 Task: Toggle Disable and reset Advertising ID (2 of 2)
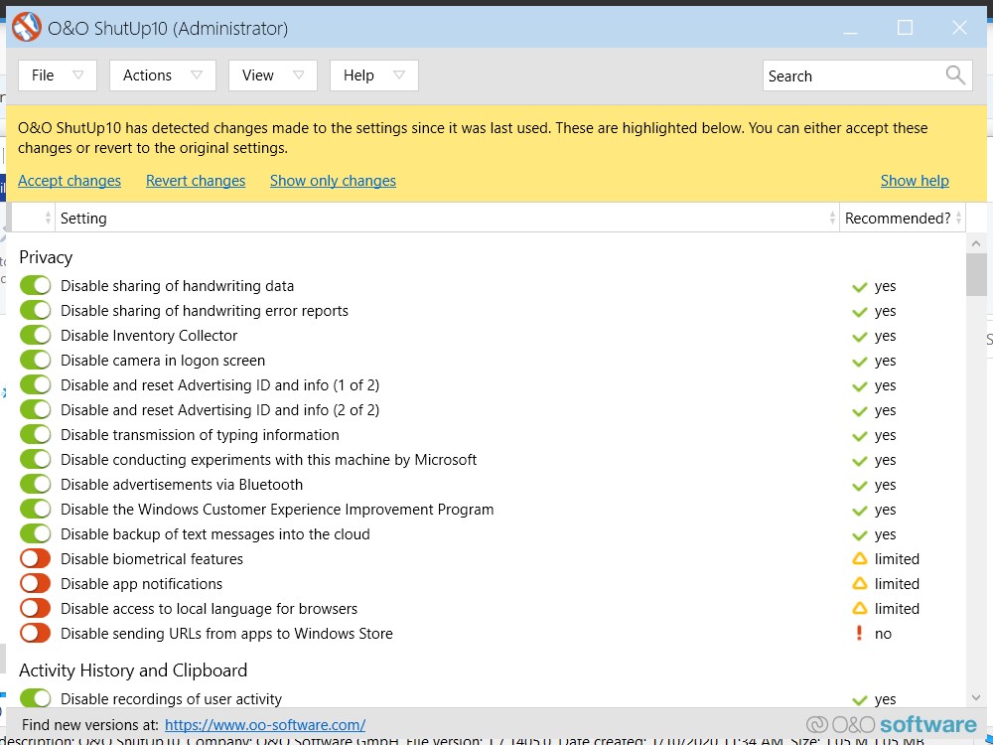coord(35,410)
